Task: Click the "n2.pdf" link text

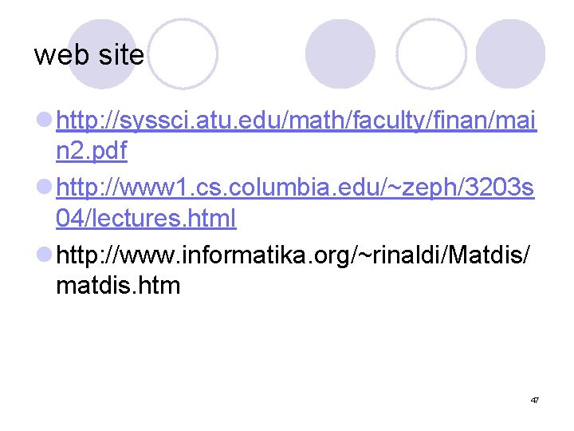Action: [92, 151]
